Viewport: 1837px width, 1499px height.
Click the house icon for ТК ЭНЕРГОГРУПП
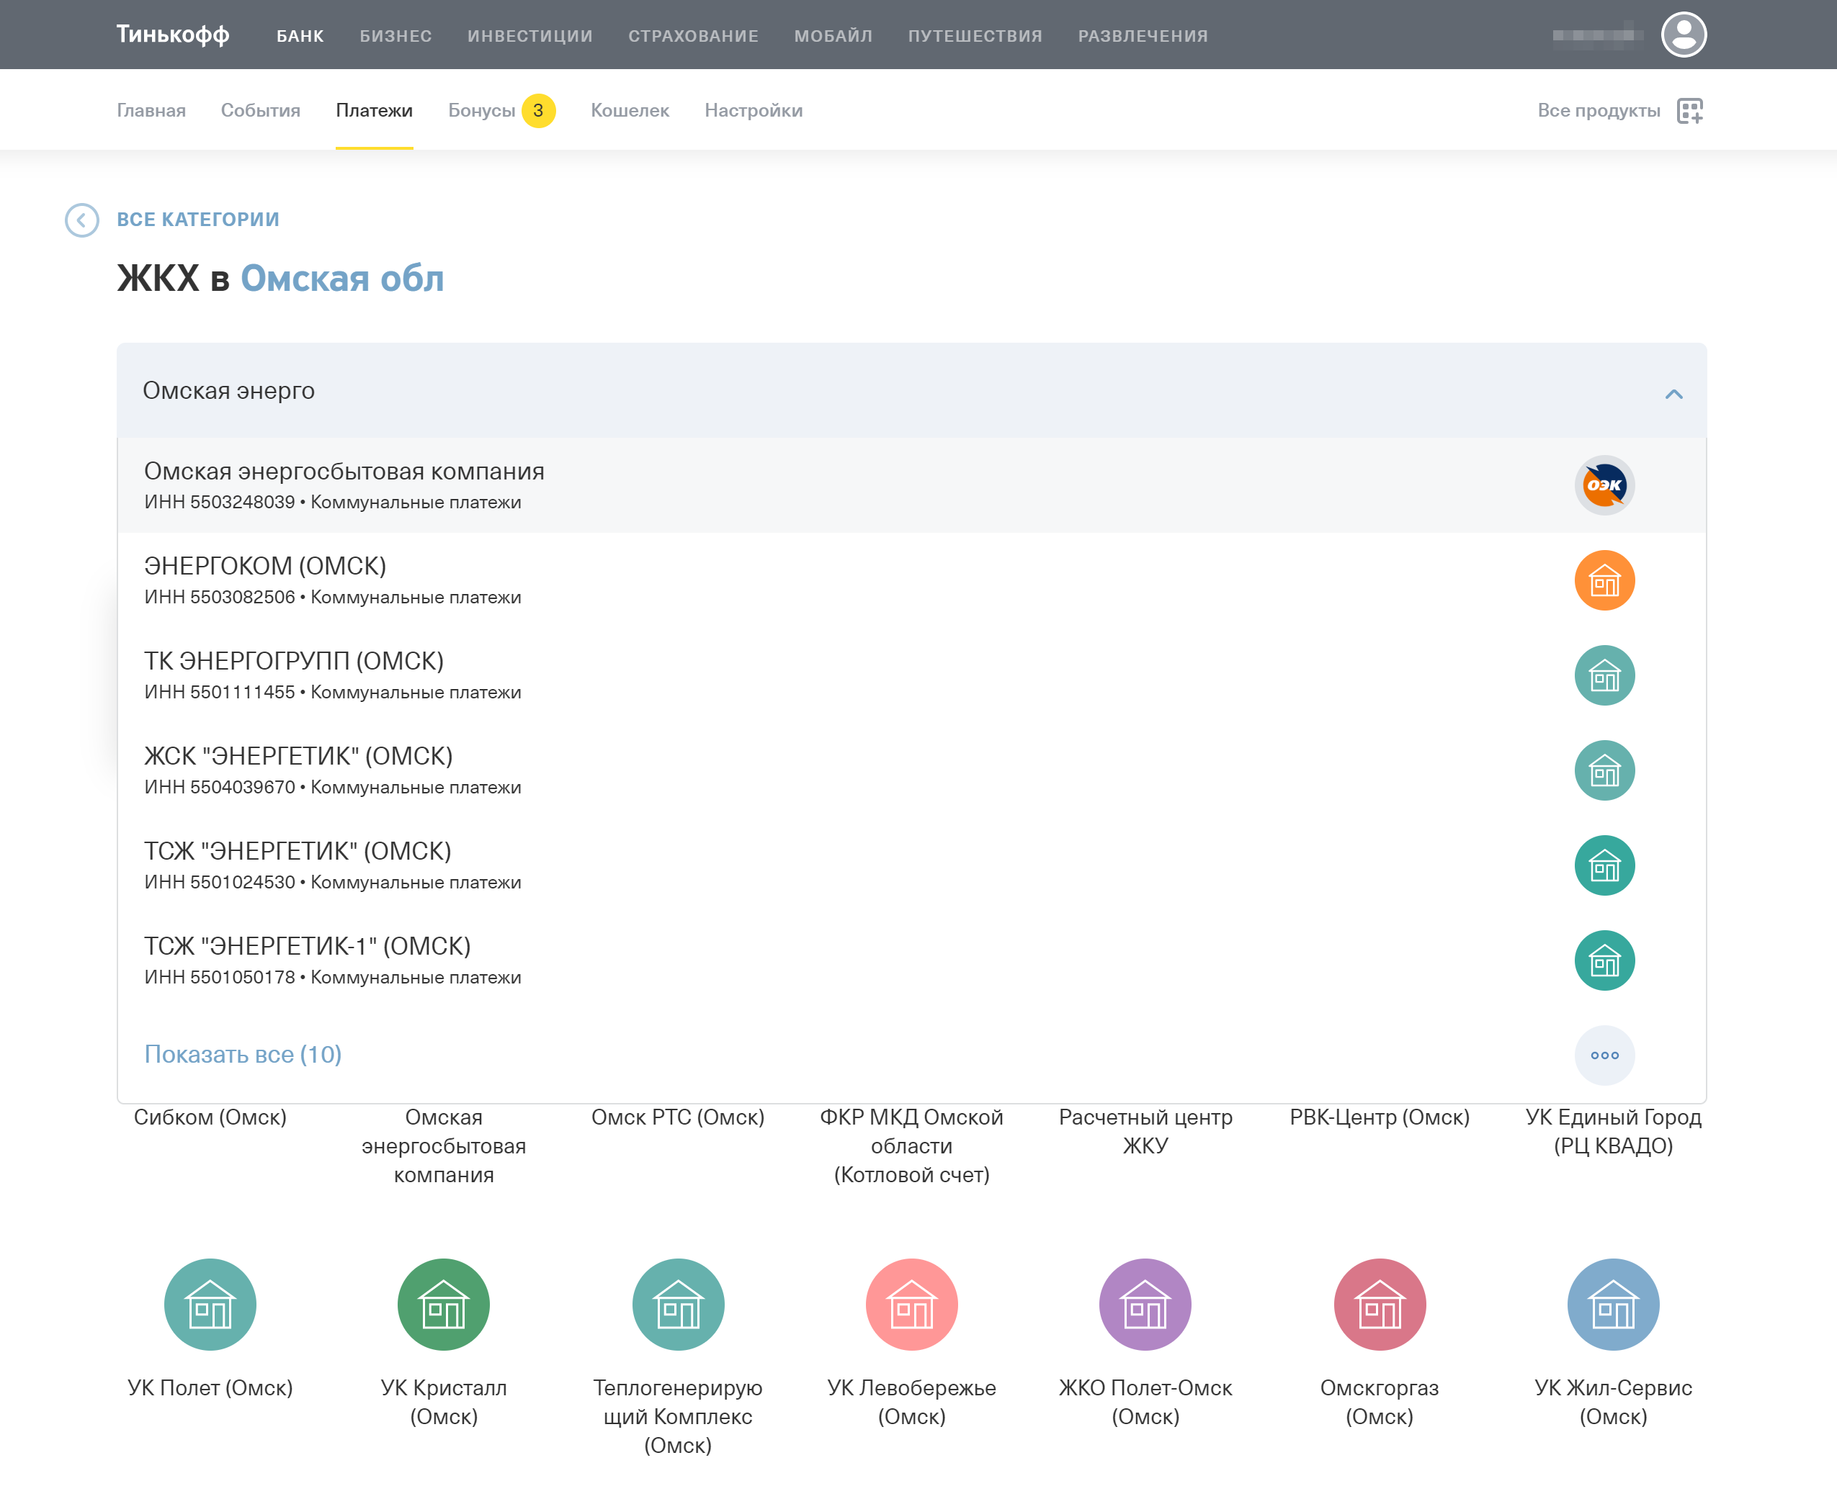1604,675
